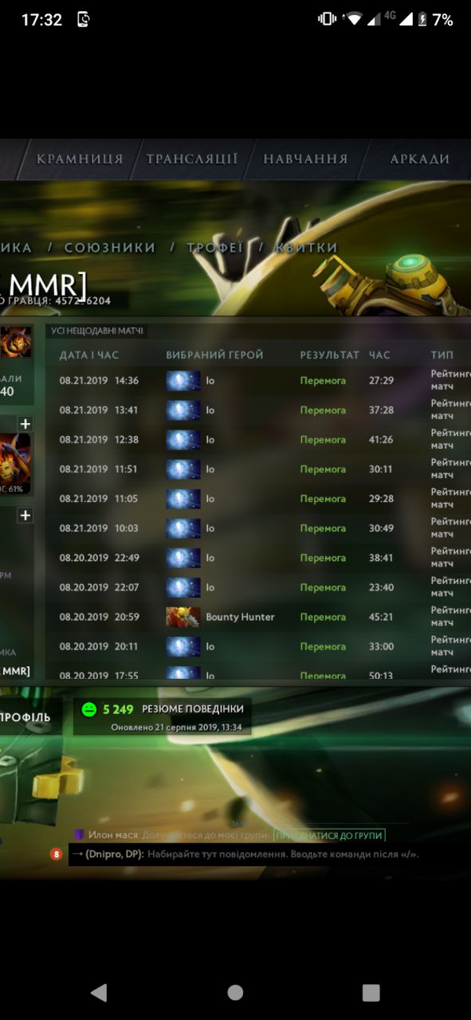Click purple party icon next to Илон мася
The image size is (471, 1020).
point(79,835)
